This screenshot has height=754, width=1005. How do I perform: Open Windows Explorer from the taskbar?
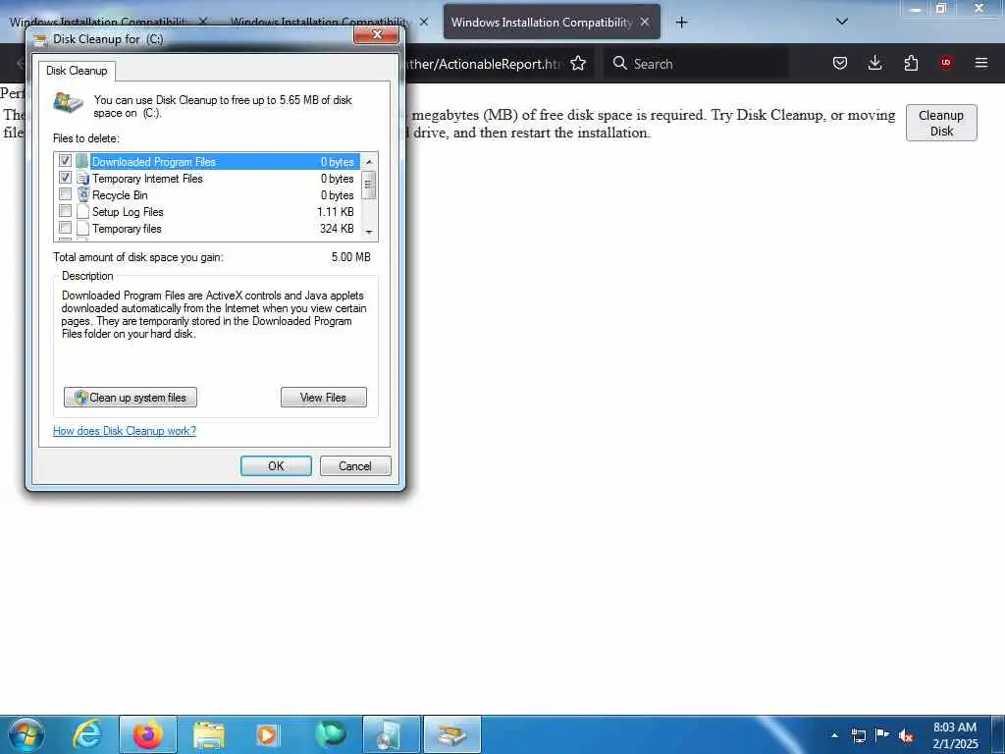[x=209, y=734]
